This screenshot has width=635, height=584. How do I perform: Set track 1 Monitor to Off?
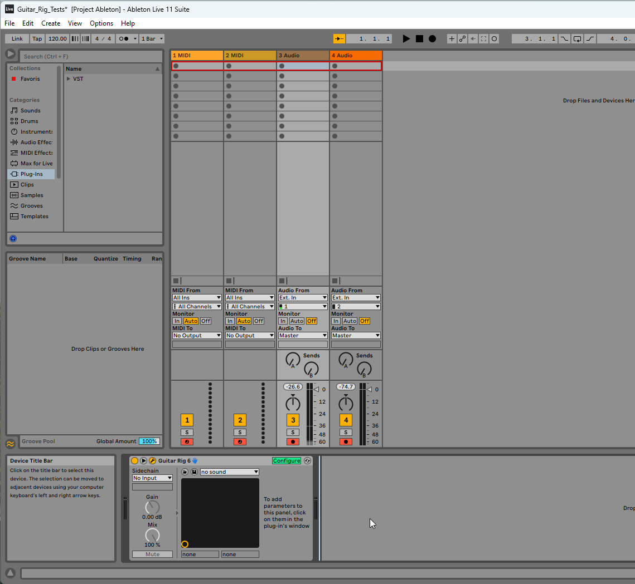206,321
